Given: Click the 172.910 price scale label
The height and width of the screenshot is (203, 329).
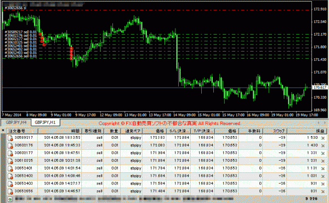Looking at the screenshot, I should point(320,9).
